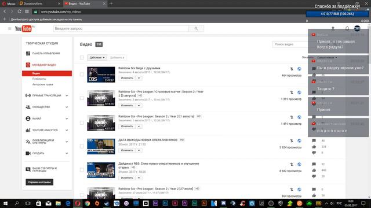The image size is (371, 208).
Task: Open thumbnail of Дайджест R6S video
Action: point(101,170)
